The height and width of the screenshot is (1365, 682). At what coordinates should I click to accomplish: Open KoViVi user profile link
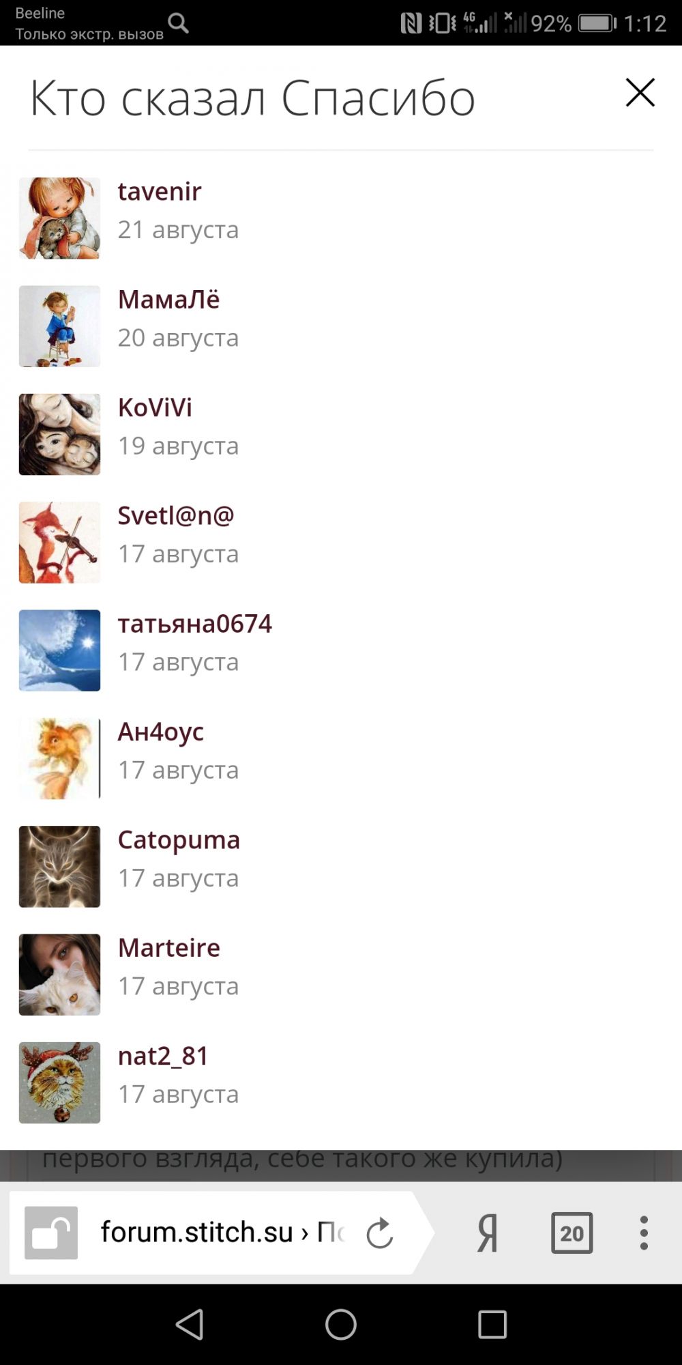coord(155,407)
